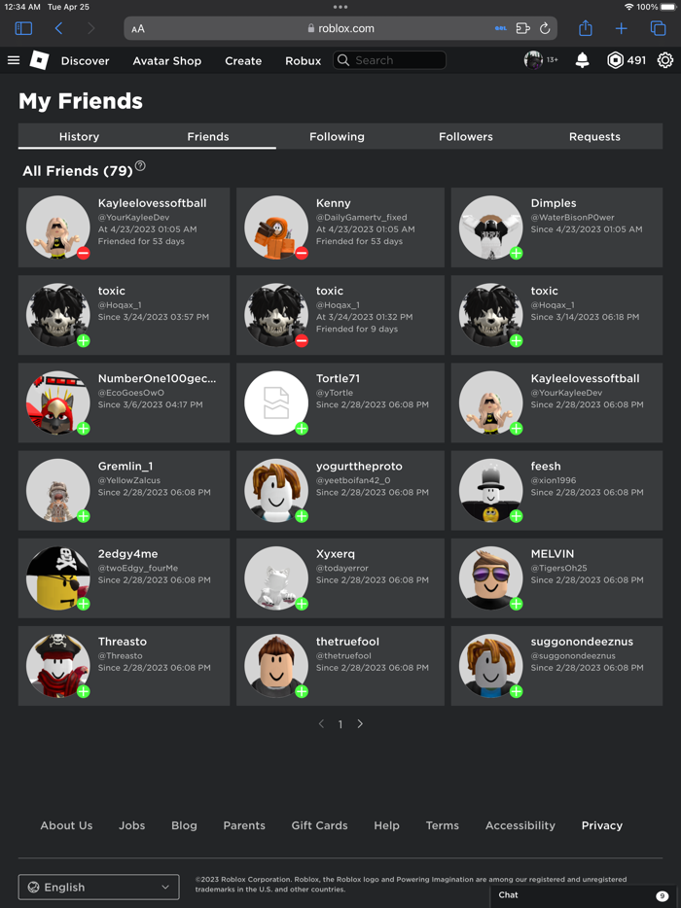Image resolution: width=681 pixels, height=908 pixels.
Task: Reload the page with Safari refresh icon
Action: (545, 28)
